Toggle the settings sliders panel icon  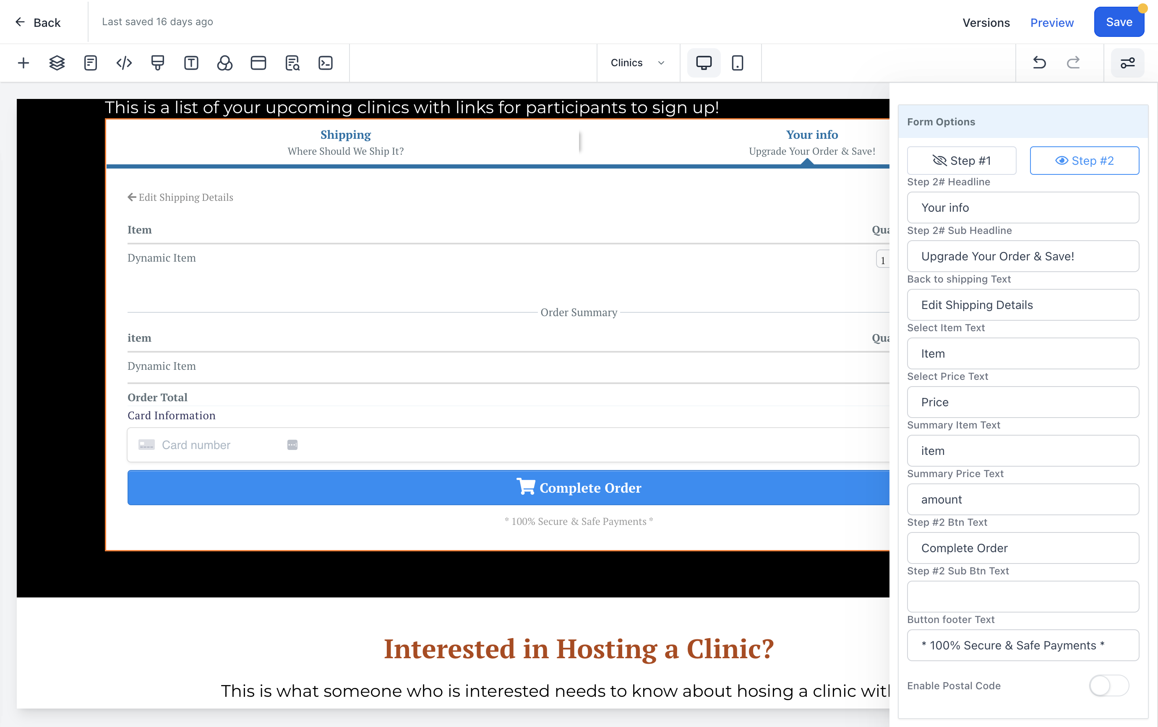coord(1127,63)
